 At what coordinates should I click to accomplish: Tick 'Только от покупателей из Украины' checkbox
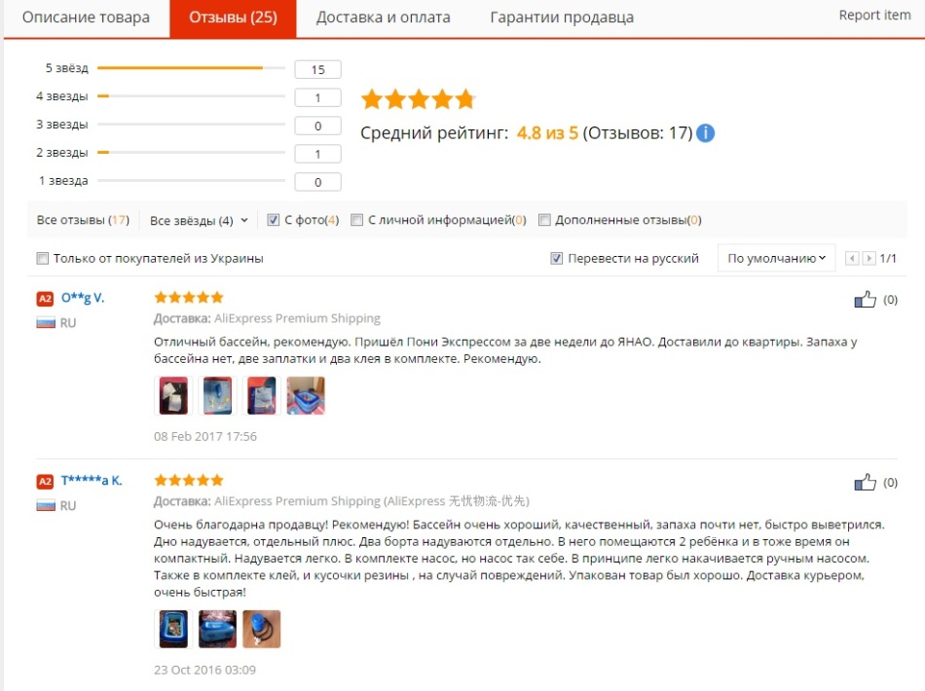click(x=43, y=258)
